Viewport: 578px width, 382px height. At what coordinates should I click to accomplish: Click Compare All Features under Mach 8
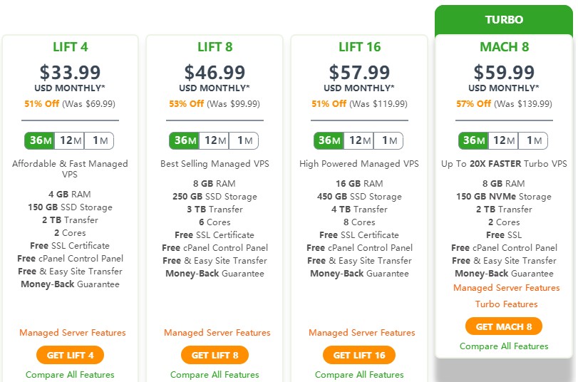pyautogui.click(x=504, y=346)
